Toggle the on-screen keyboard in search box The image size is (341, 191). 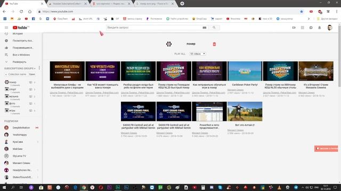tap(205, 28)
